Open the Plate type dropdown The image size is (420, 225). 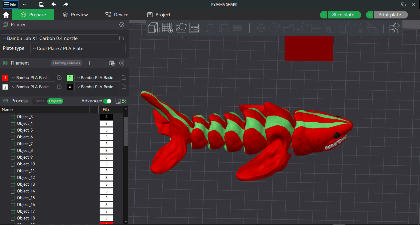coord(78,49)
